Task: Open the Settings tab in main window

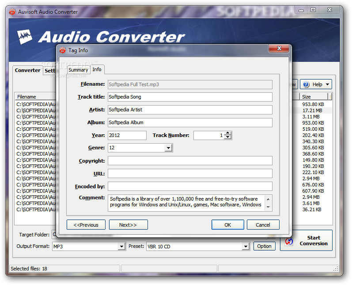Action: coord(49,71)
